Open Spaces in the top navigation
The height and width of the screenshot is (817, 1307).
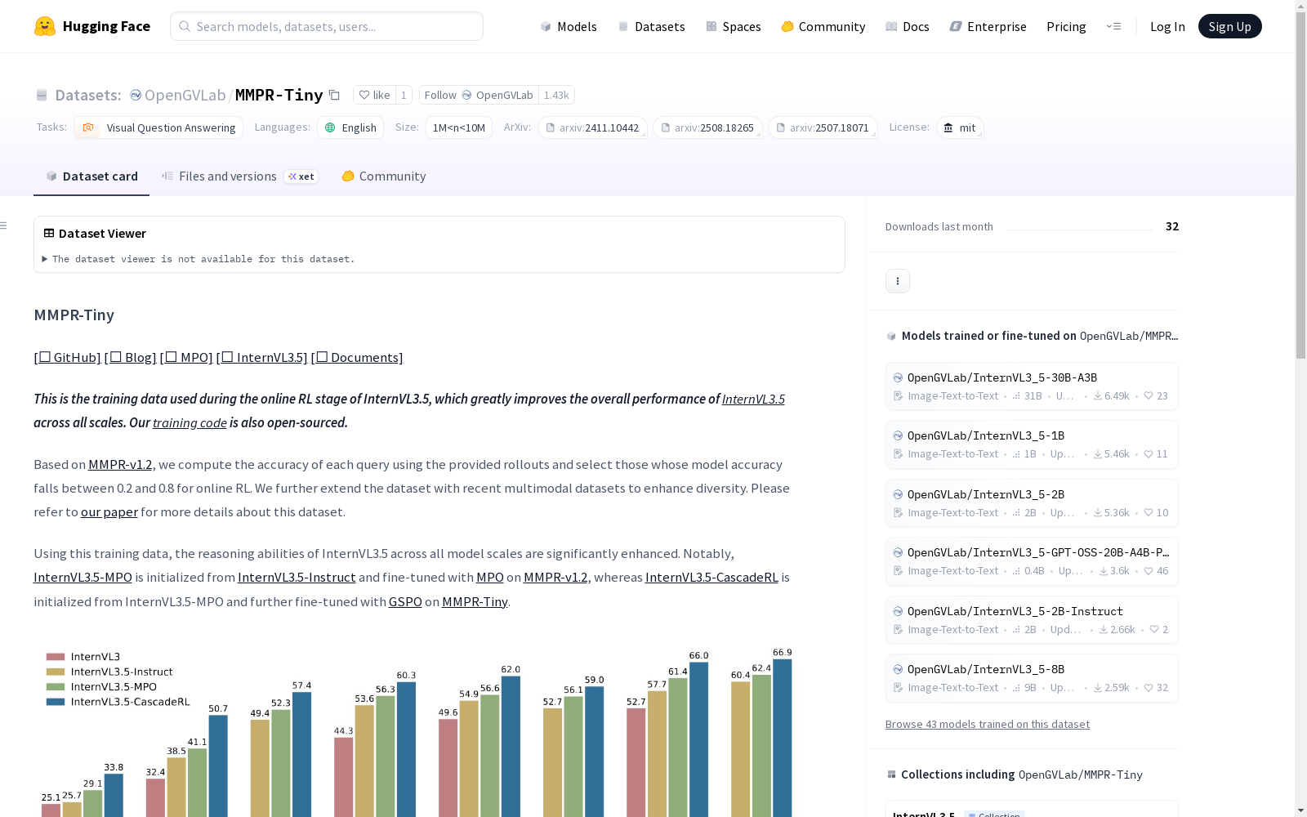pyautogui.click(x=734, y=26)
